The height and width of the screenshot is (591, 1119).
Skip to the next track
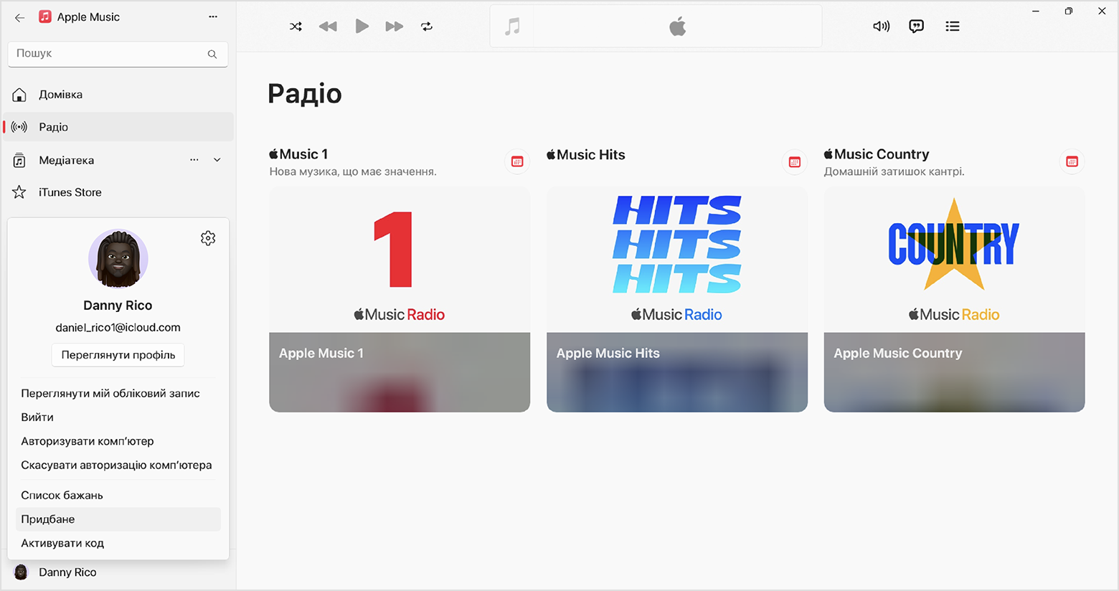[395, 27]
